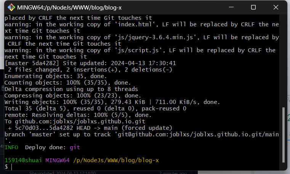290x174 pixels.
Task: Click the green INFO label
Action: point(11,147)
